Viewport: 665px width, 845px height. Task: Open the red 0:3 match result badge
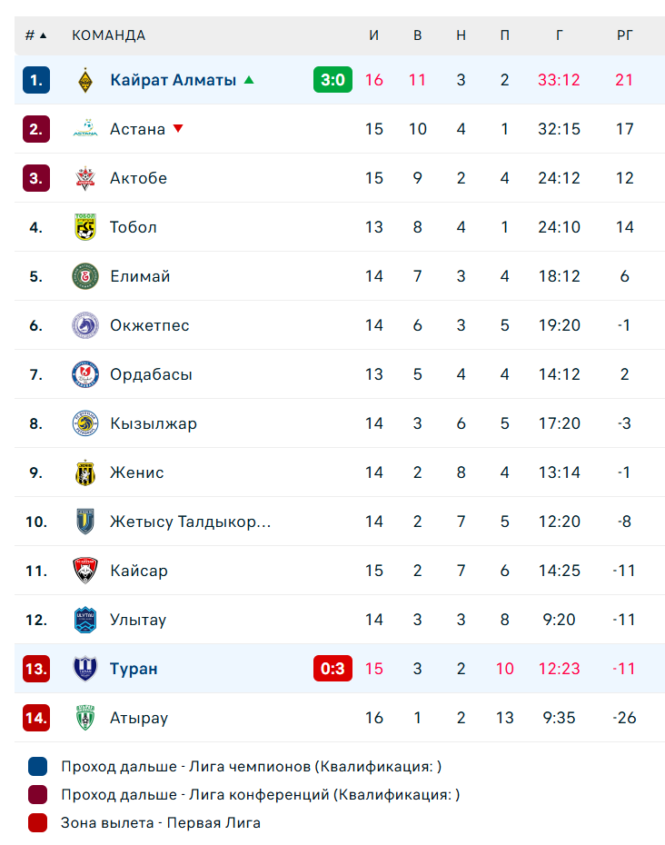click(332, 668)
